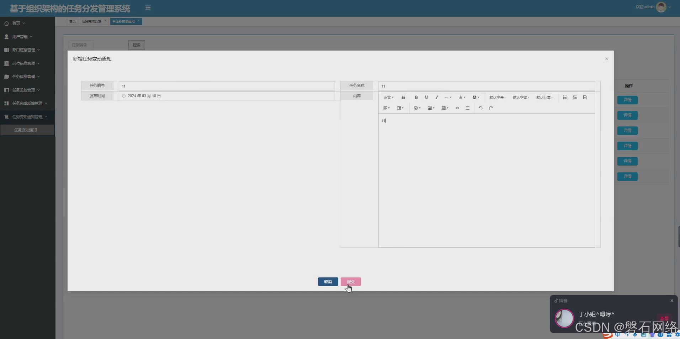Open the 默认字号 font size dropdown
The height and width of the screenshot is (339, 680).
click(497, 97)
